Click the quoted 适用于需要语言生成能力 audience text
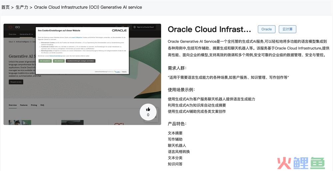The image size is (333, 171). point(228,78)
